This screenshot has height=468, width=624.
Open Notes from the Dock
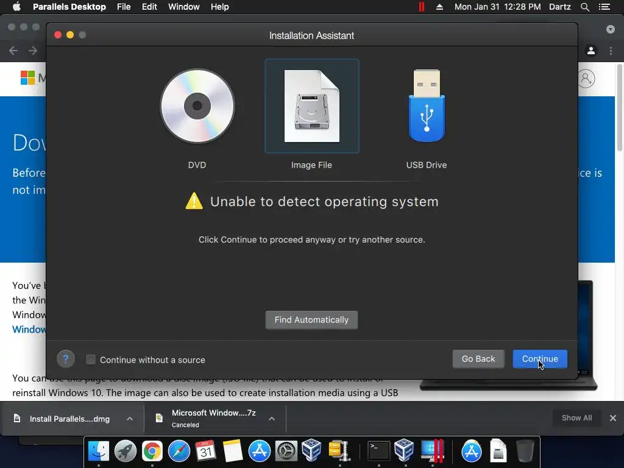click(232, 451)
